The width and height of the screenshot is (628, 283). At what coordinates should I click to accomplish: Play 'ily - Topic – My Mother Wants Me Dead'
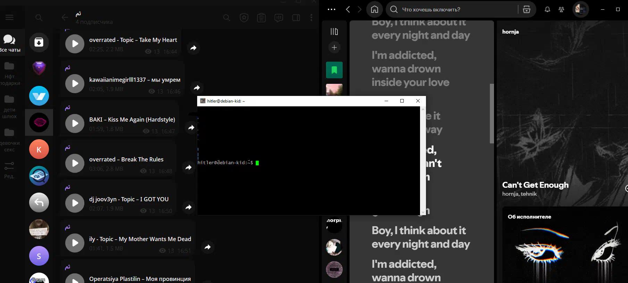pos(75,243)
